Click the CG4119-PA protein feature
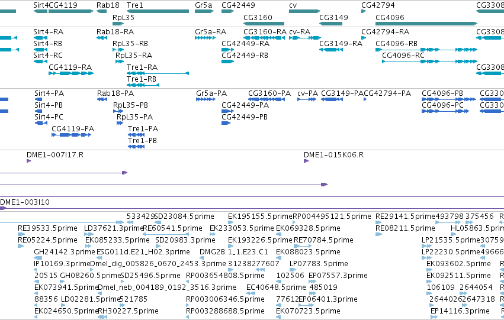This screenshot has height=320, width=504. 71,135
